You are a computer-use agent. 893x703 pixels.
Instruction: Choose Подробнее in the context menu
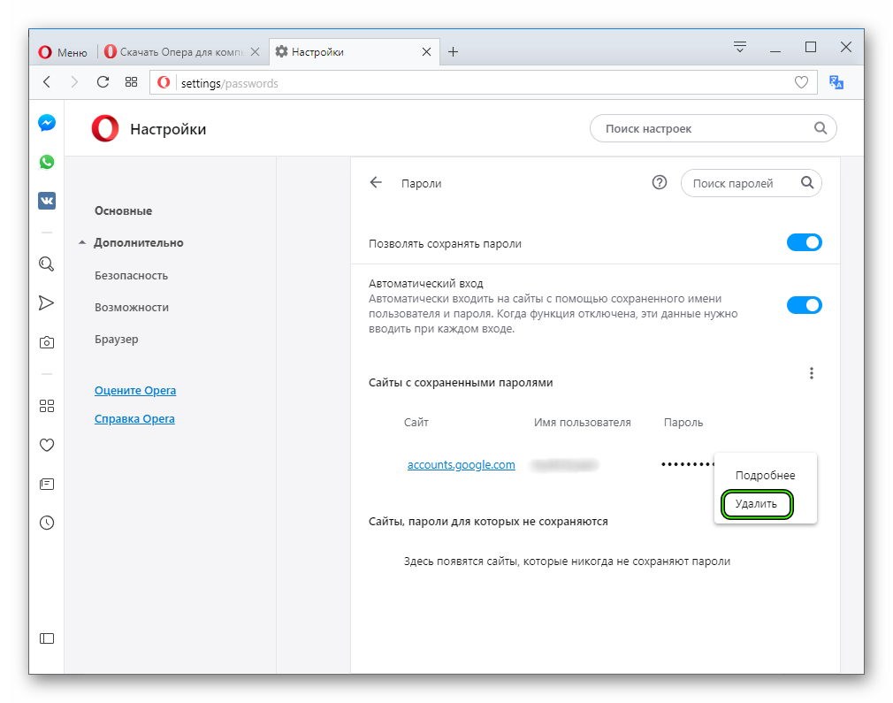(765, 476)
